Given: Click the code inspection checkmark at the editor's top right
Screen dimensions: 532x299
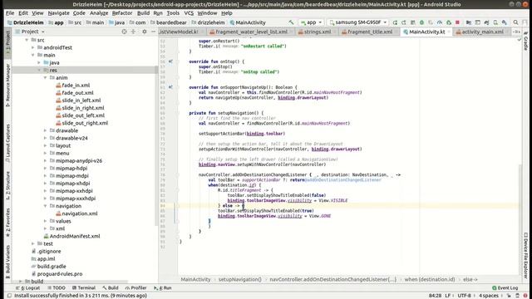Looking at the screenshot, I should tap(519, 40).
